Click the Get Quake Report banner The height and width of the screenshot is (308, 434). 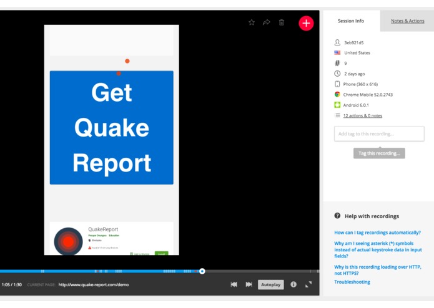click(112, 128)
